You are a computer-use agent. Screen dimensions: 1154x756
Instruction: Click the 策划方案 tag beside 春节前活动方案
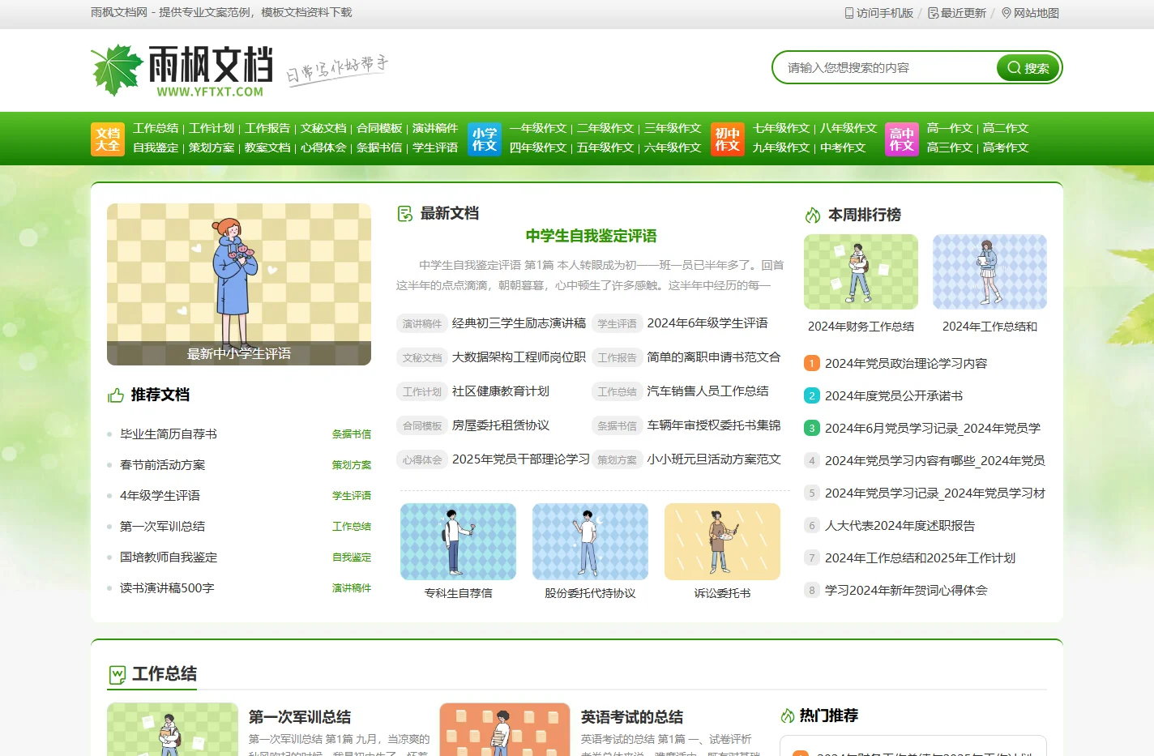(x=352, y=465)
